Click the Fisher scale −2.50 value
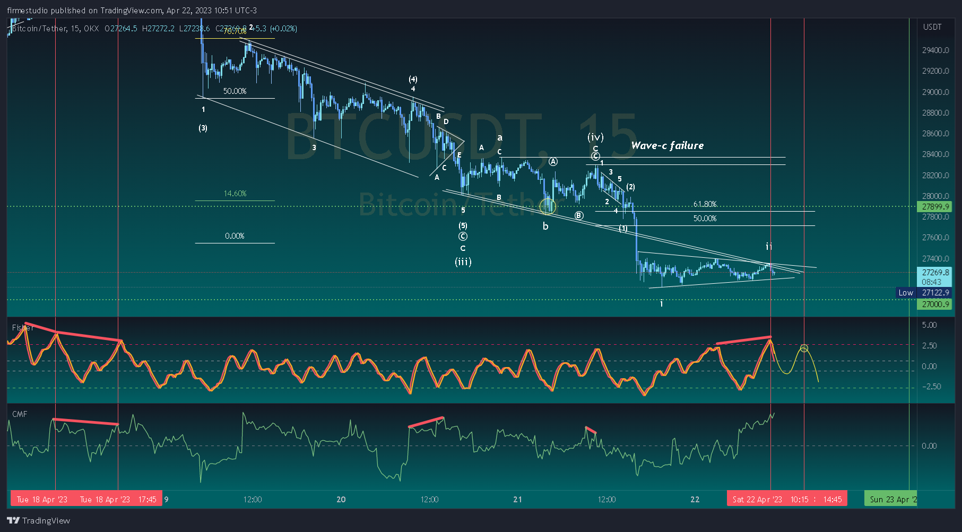The height and width of the screenshot is (532, 962). tap(931, 387)
